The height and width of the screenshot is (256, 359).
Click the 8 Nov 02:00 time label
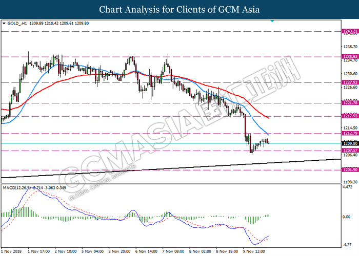pos(201,251)
